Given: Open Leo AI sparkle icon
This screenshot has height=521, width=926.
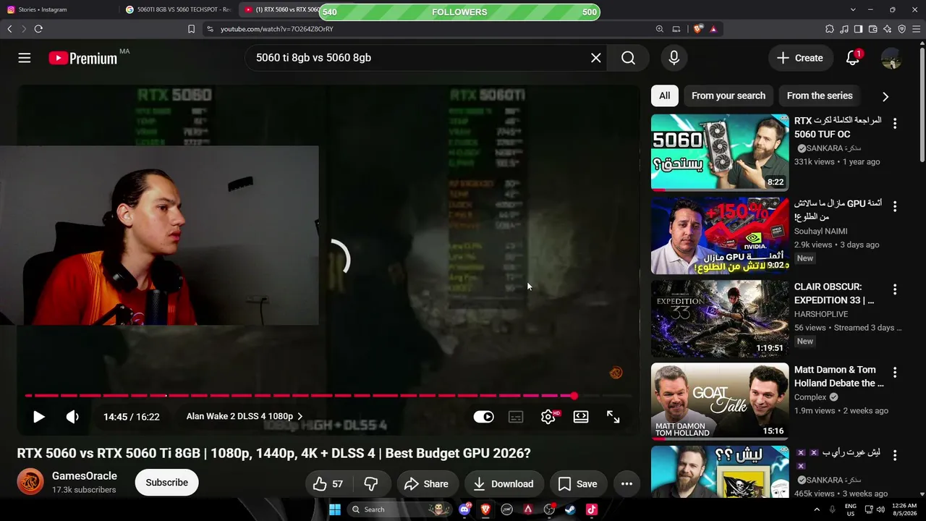Looking at the screenshot, I should coord(888,29).
